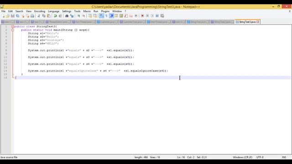This screenshot has height=164, width=292.
Task: Open the User Defined Language icon
Action: [116, 16]
